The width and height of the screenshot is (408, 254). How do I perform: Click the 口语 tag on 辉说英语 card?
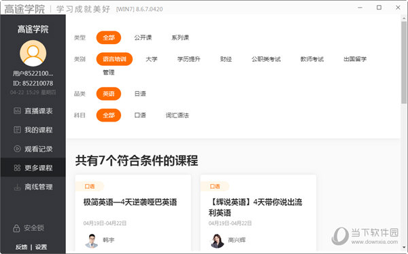point(215,186)
